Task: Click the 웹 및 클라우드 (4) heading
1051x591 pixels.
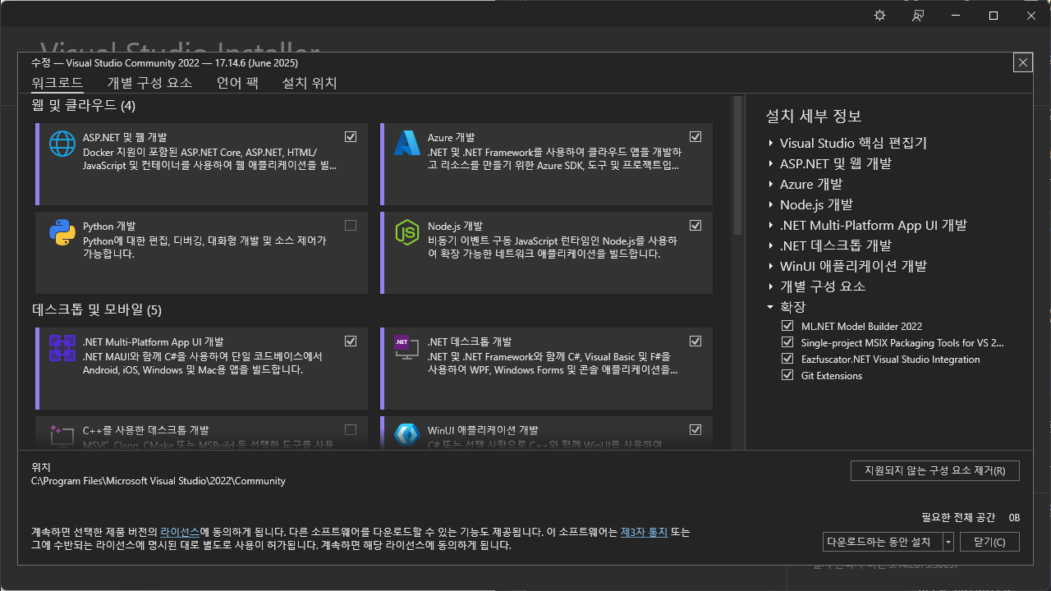Action: pos(84,106)
